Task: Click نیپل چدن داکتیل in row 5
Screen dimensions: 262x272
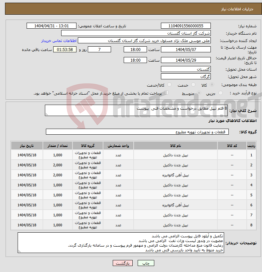Action: [176, 195]
